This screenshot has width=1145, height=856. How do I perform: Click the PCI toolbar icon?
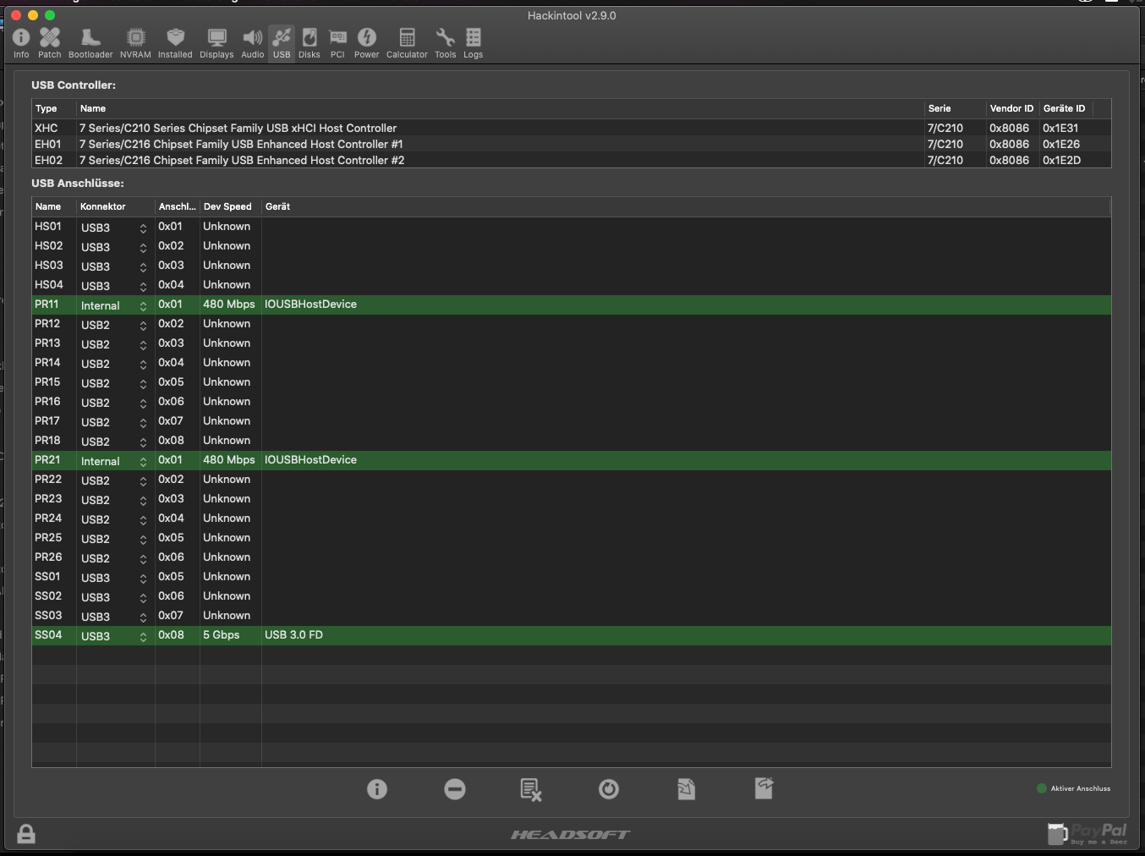point(337,43)
